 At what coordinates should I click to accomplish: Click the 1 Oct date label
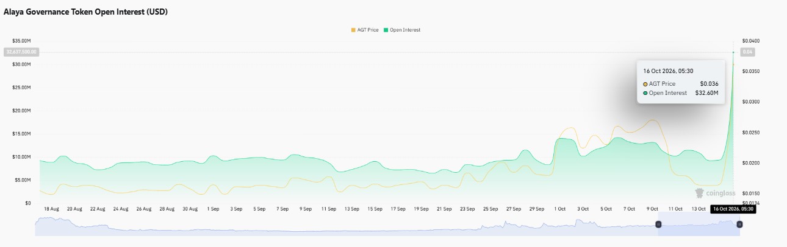click(x=559, y=209)
